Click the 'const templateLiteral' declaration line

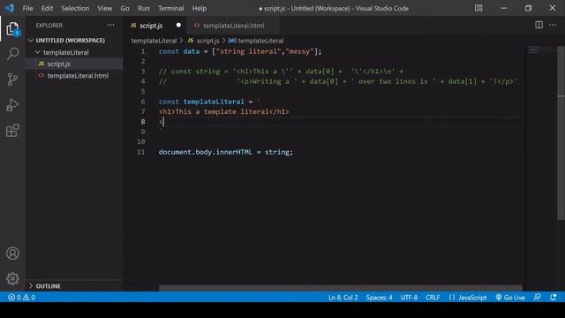coord(209,102)
